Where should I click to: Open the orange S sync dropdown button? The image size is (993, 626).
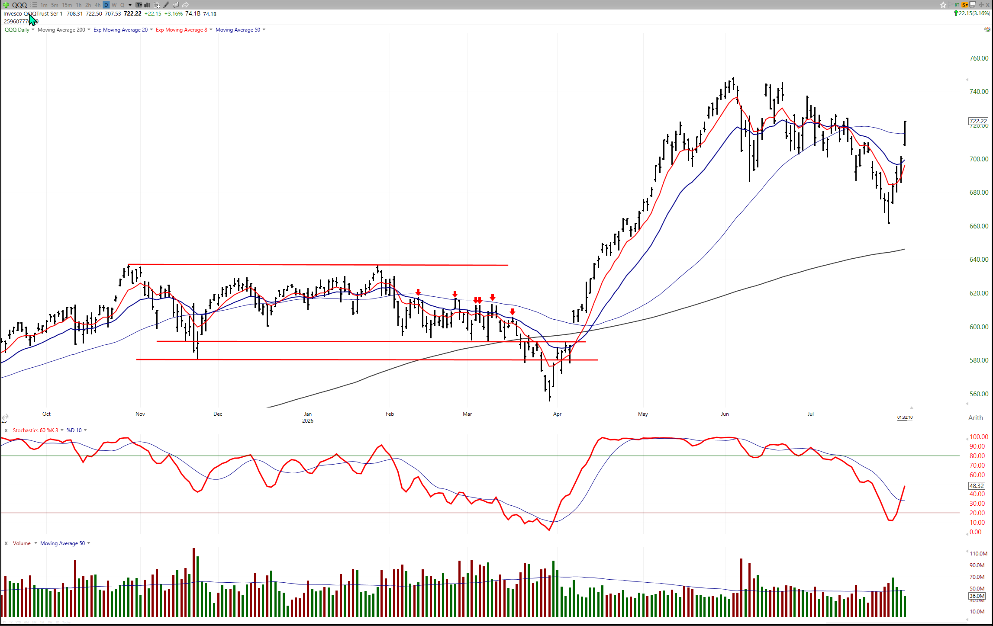pos(965,5)
